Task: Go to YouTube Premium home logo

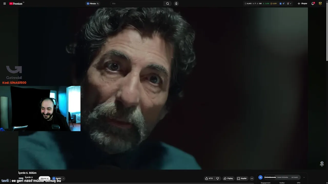Action: point(16,4)
